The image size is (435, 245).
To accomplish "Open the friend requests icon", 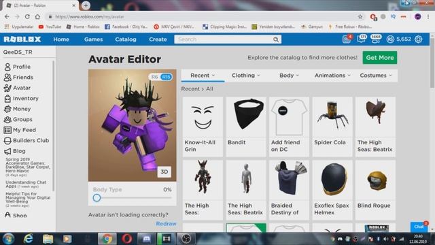I will (x=376, y=39).
